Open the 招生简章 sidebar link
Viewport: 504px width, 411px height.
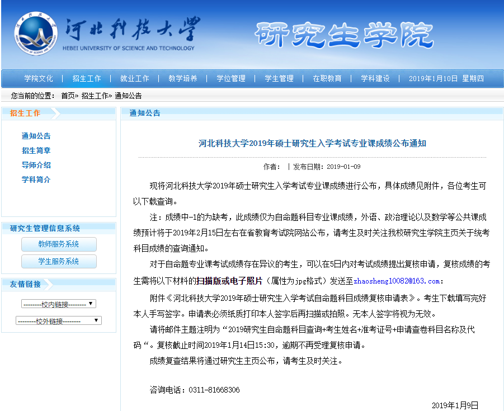[x=36, y=150]
